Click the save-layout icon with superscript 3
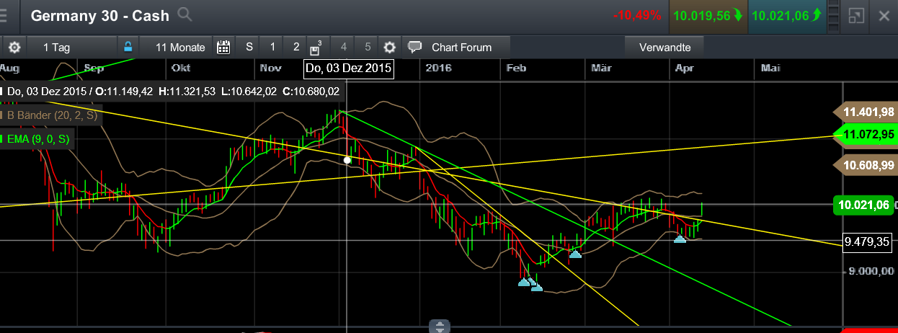 (x=316, y=48)
